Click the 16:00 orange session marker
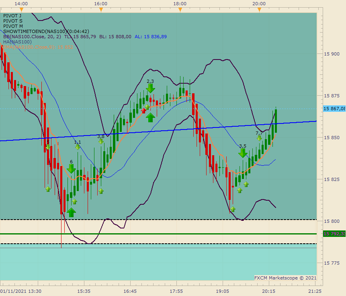This screenshot has height=296, width=346. pos(101,10)
